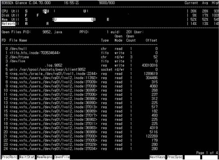The image size is (219, 160).
Task: Select the fifo hfs inode:703534644 row
Action: (x=80, y=53)
